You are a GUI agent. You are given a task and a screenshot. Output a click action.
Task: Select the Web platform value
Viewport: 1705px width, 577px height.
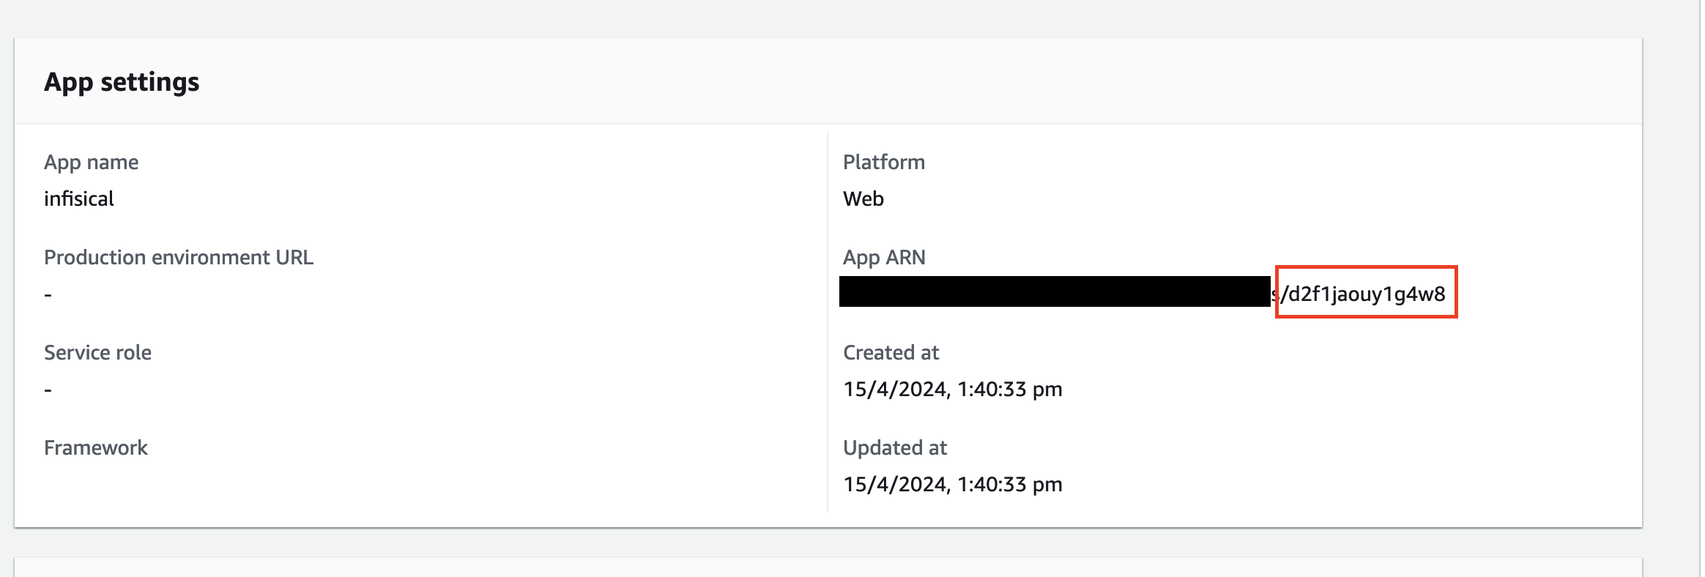click(x=863, y=198)
